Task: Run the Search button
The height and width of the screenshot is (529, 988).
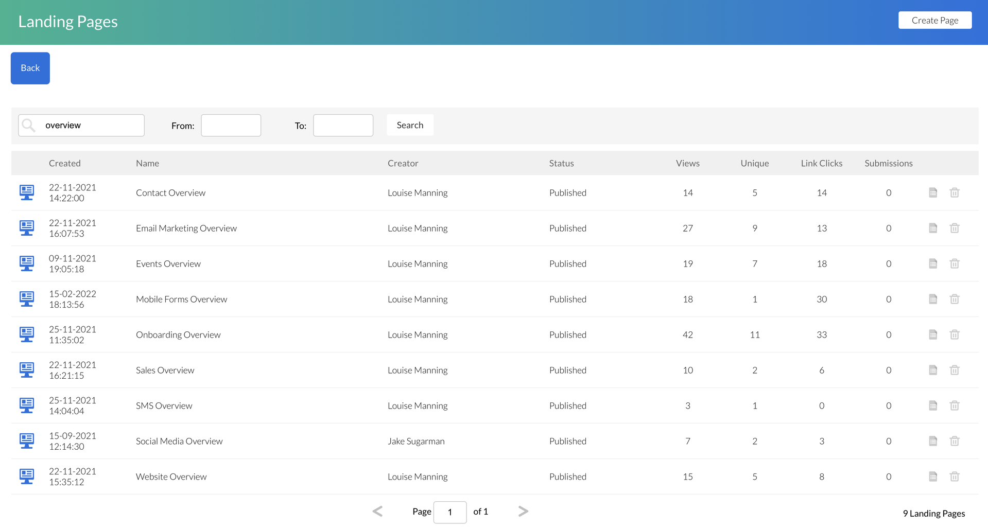Action: coord(410,125)
